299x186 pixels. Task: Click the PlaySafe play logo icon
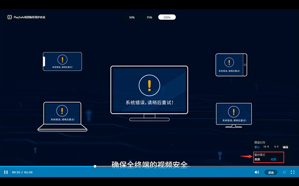coord(9,17)
